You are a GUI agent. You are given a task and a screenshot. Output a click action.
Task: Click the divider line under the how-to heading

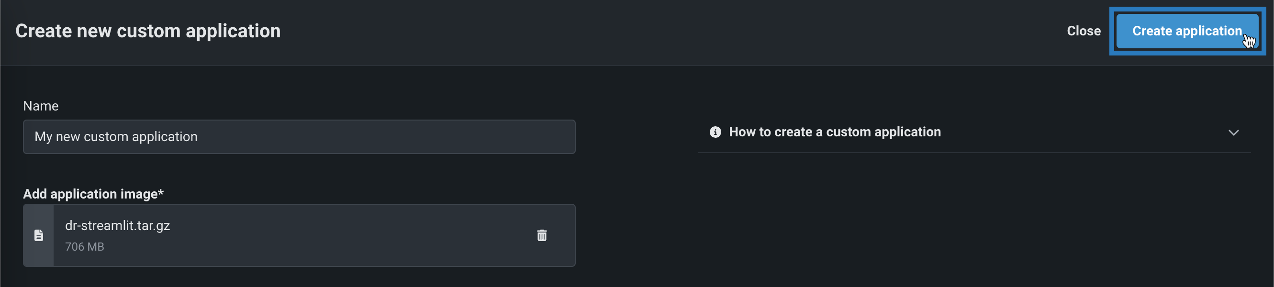click(x=974, y=153)
